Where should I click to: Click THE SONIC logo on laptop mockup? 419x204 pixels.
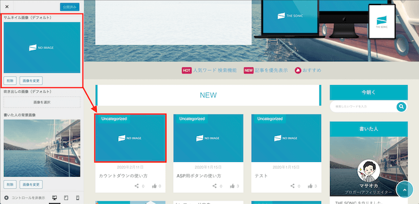[x=290, y=16]
